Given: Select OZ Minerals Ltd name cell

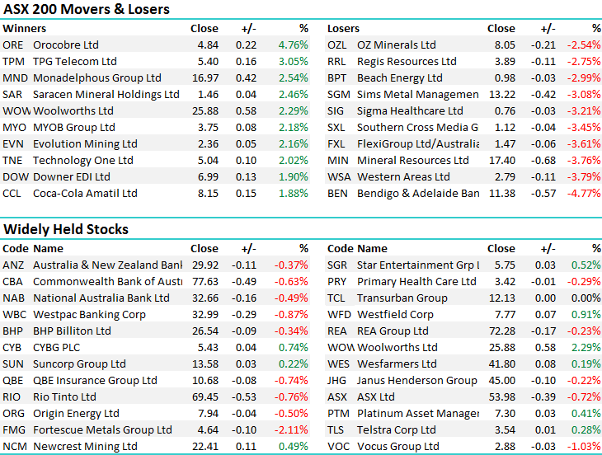Looking at the screenshot, I should (x=397, y=45).
